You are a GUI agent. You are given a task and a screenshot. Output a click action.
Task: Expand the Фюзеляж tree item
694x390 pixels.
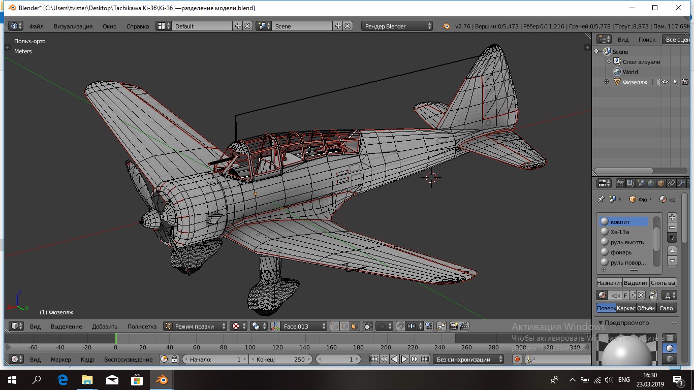pos(606,82)
